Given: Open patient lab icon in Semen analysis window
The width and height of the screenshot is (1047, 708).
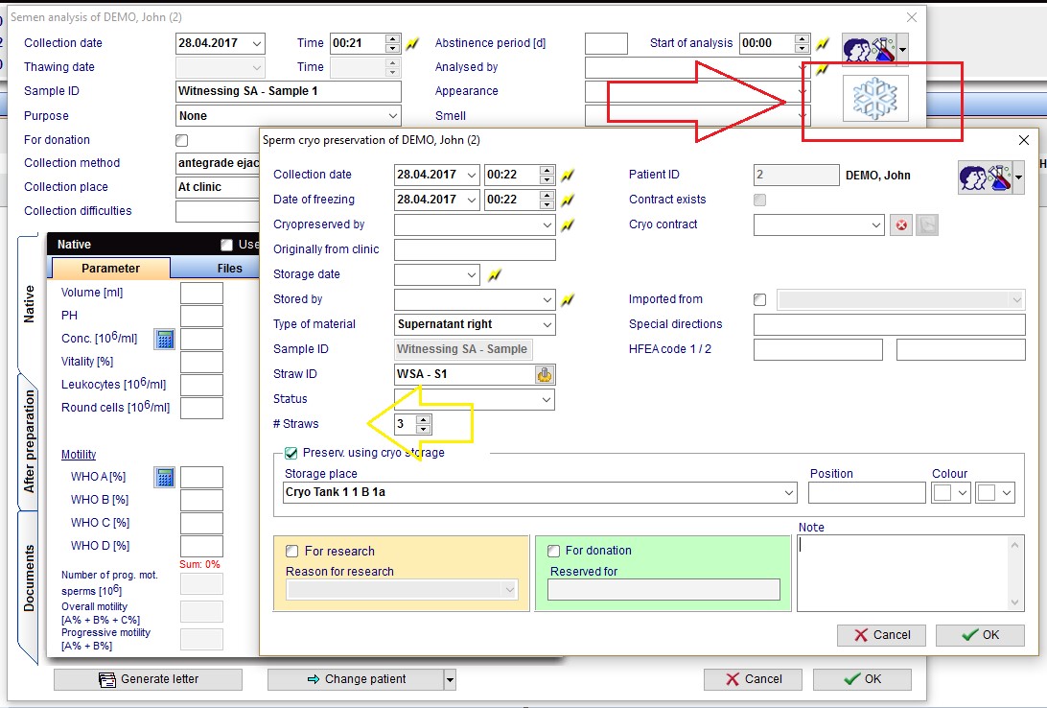Looking at the screenshot, I should (869, 49).
